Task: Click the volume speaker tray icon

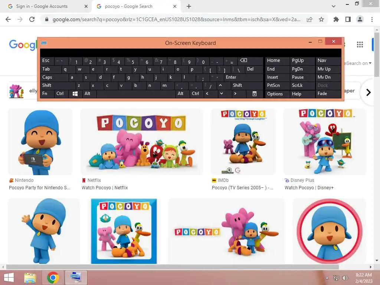Action: (345, 278)
